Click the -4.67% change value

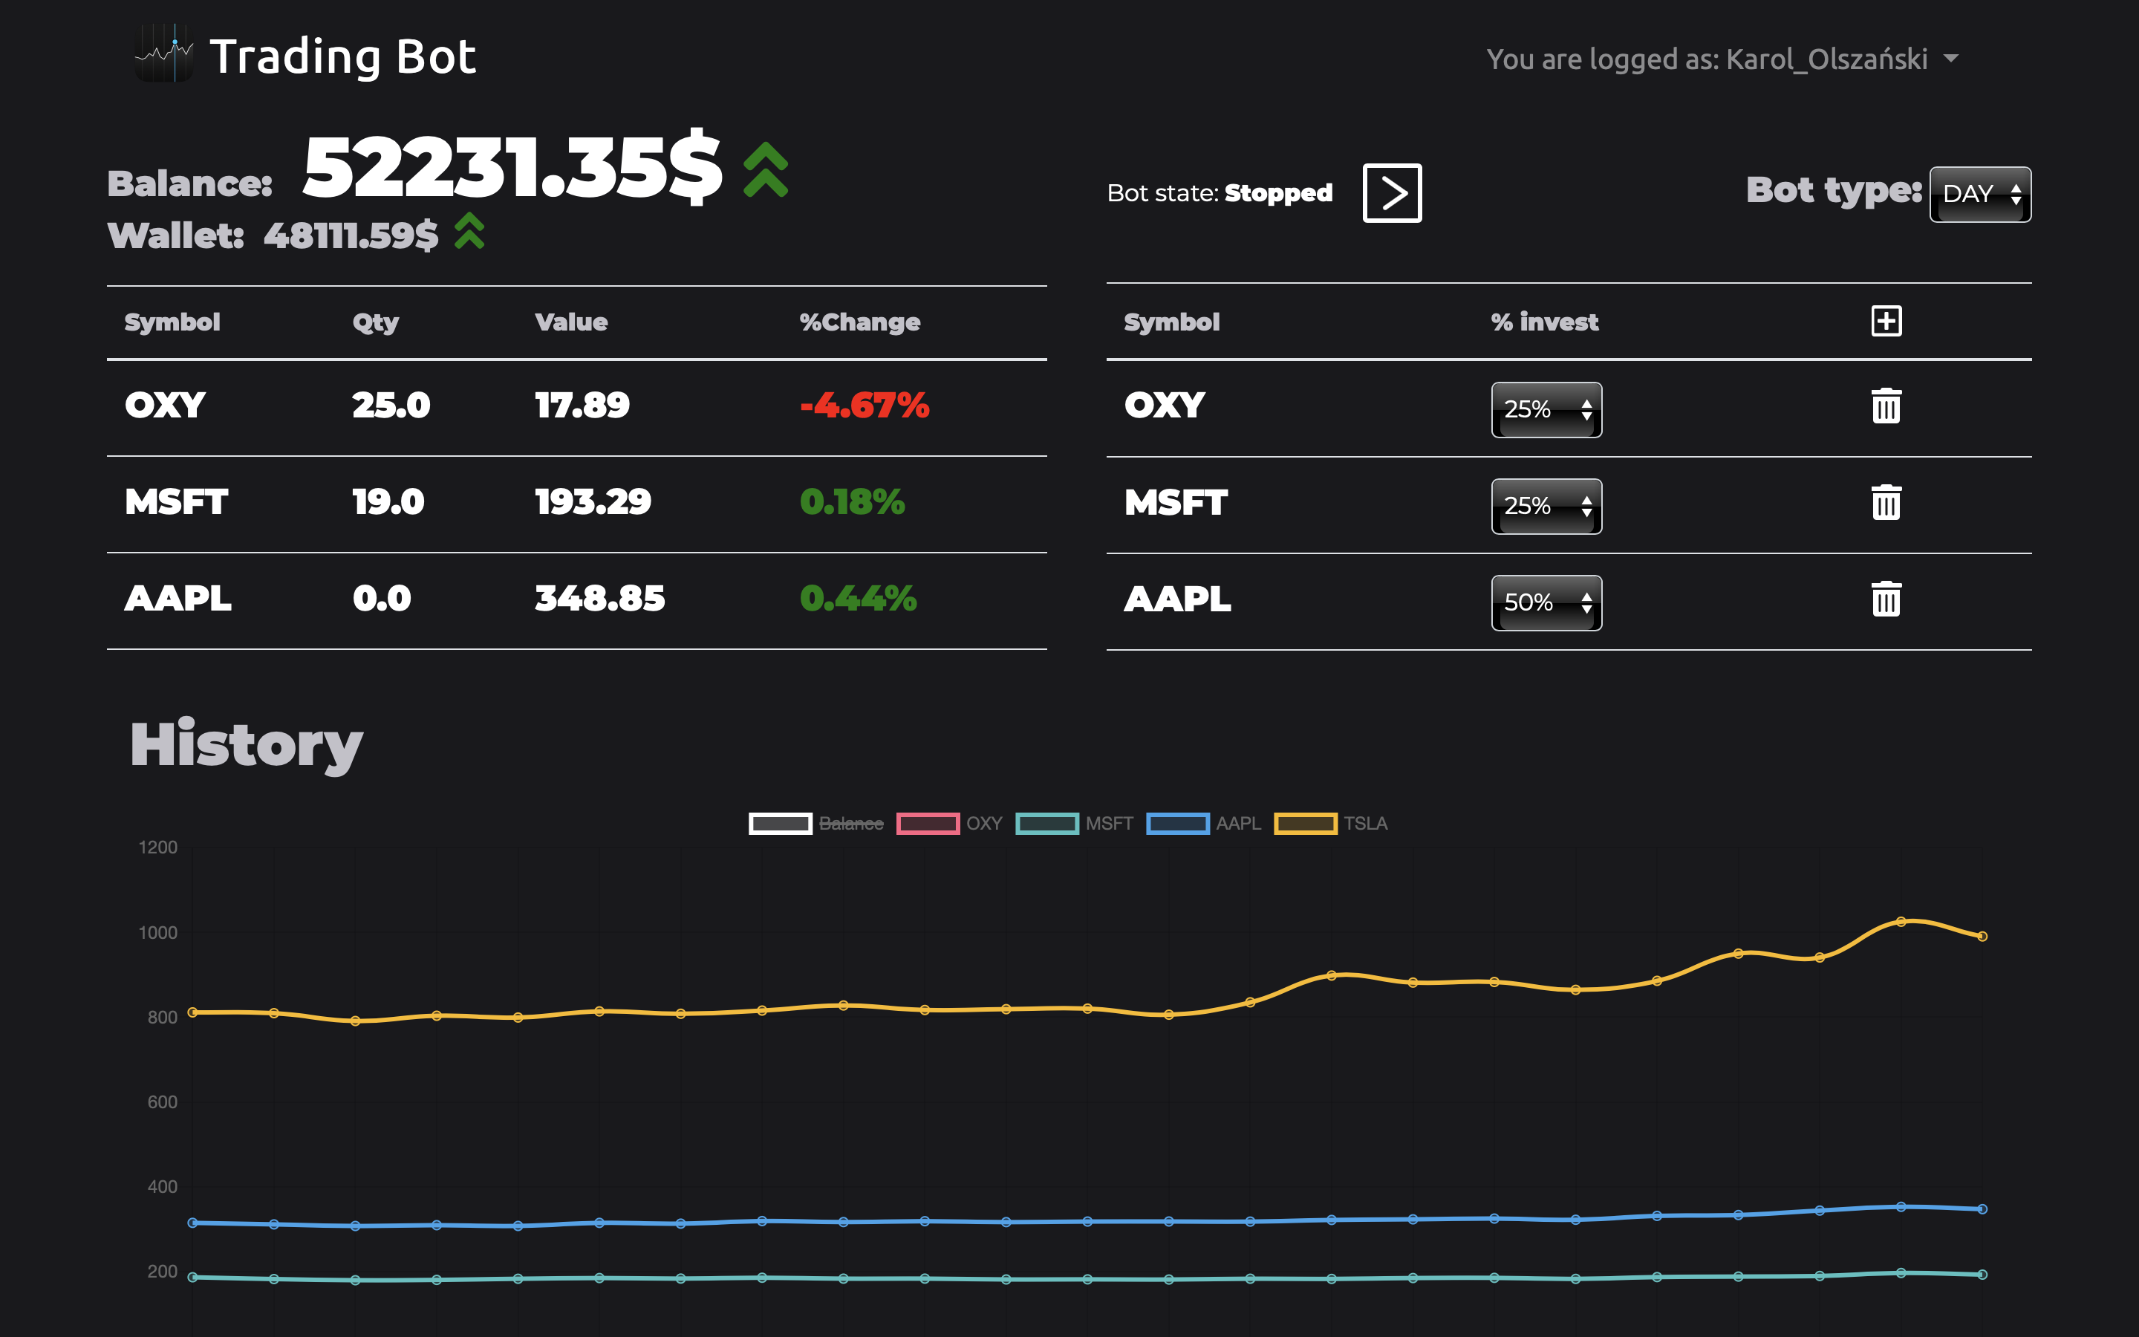(x=865, y=405)
